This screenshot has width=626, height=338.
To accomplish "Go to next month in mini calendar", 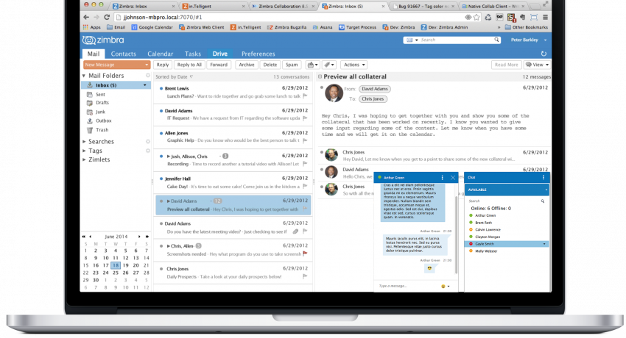I will (x=139, y=237).
